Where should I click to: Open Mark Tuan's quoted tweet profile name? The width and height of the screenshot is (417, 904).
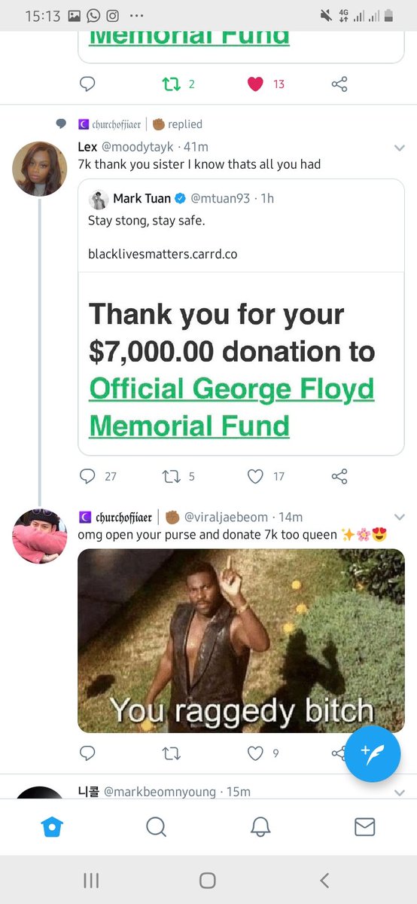(142, 199)
